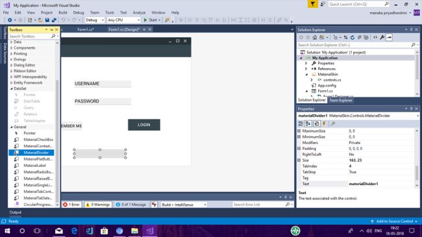The height and width of the screenshot is (237, 422).
Task: Open the Any CPU platform dropdown
Action: pyautogui.click(x=123, y=20)
